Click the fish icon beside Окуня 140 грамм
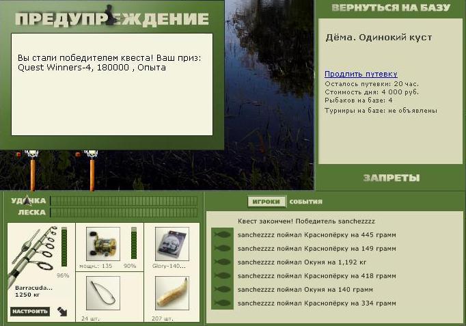Image resolution: width=466 pixels, height=326 pixels. click(x=222, y=290)
